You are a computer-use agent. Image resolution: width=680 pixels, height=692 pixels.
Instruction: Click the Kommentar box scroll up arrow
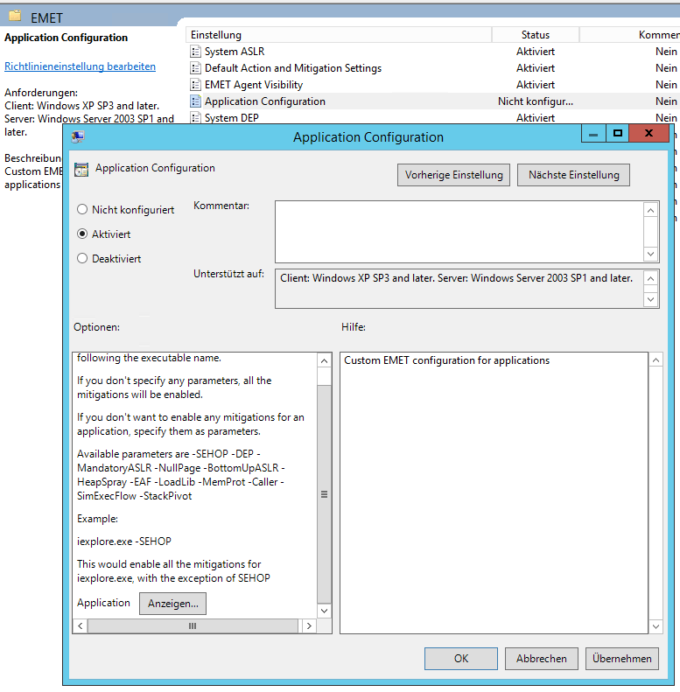point(650,211)
